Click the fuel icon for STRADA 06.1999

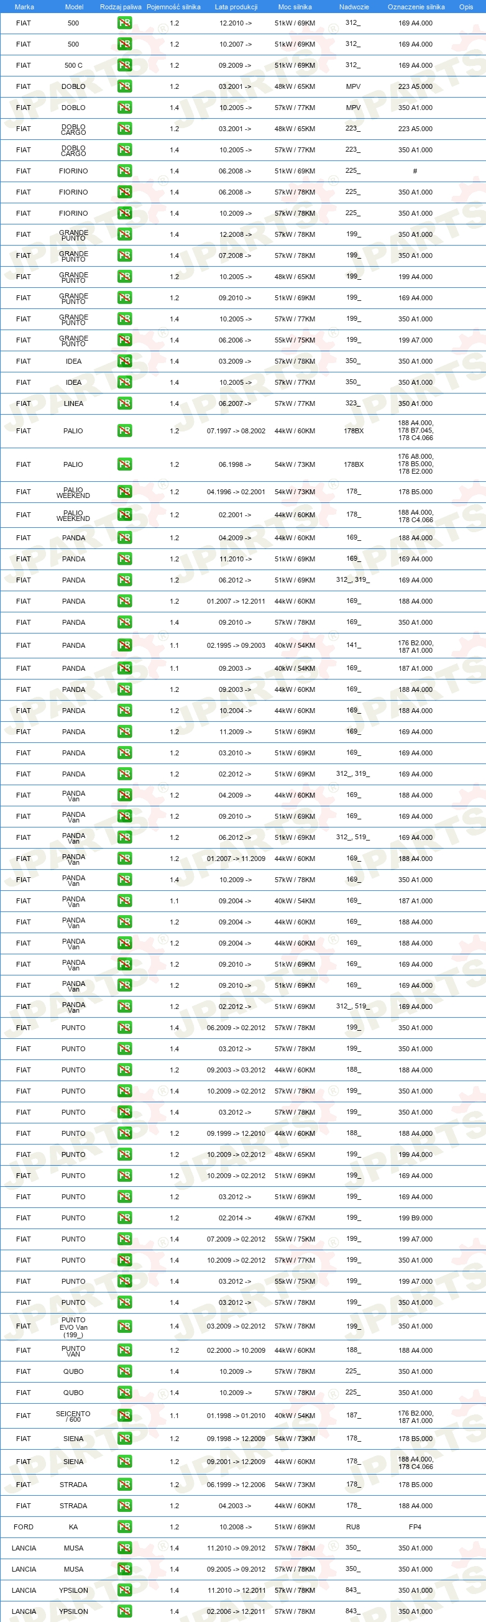tap(125, 1485)
